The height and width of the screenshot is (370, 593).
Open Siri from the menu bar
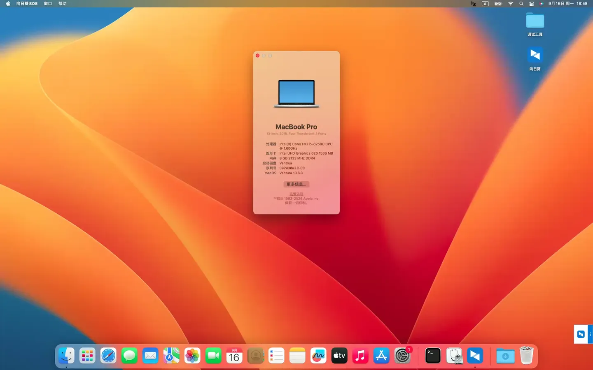pyautogui.click(x=541, y=4)
